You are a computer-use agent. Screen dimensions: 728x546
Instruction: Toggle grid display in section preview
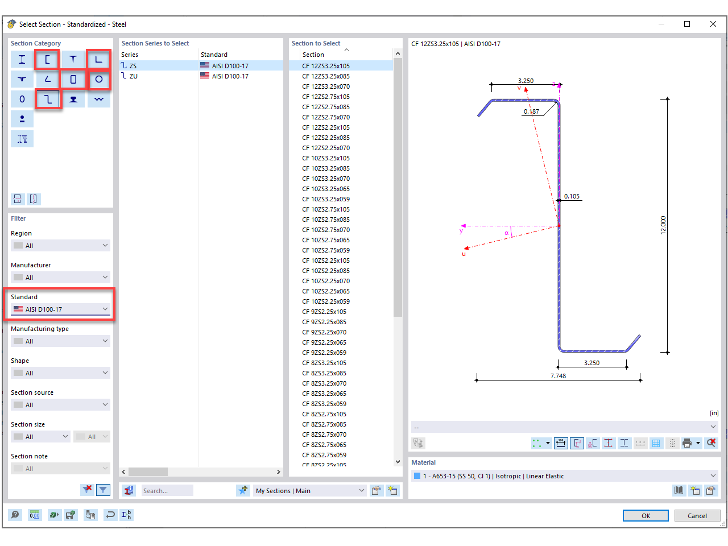(x=656, y=443)
